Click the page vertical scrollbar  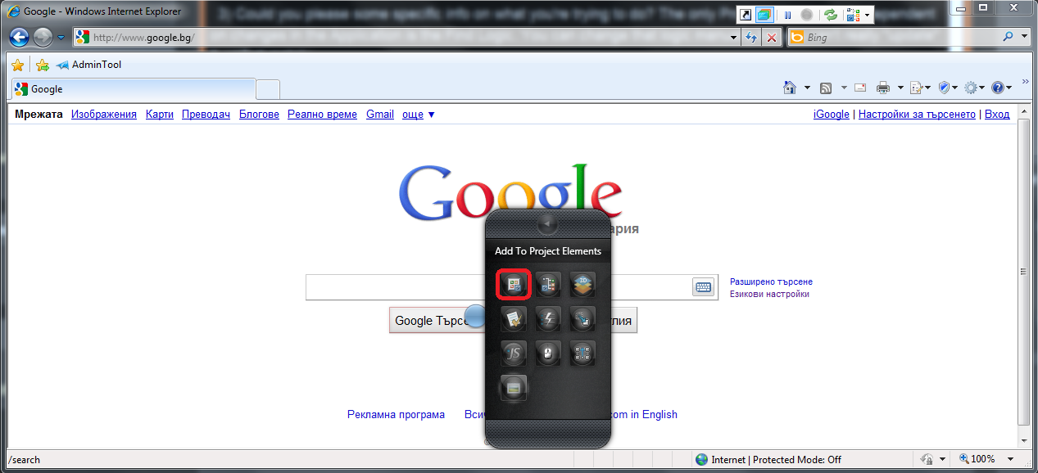pyautogui.click(x=1025, y=276)
